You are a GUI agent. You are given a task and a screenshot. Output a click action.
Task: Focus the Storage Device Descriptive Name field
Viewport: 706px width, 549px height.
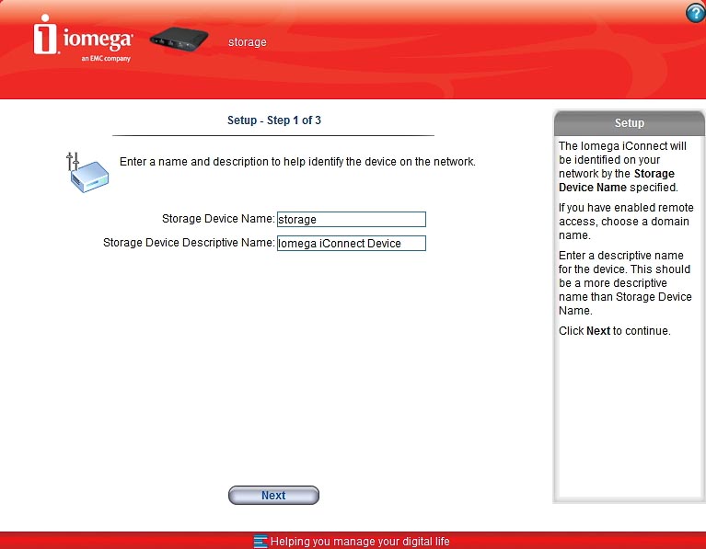[x=351, y=244]
